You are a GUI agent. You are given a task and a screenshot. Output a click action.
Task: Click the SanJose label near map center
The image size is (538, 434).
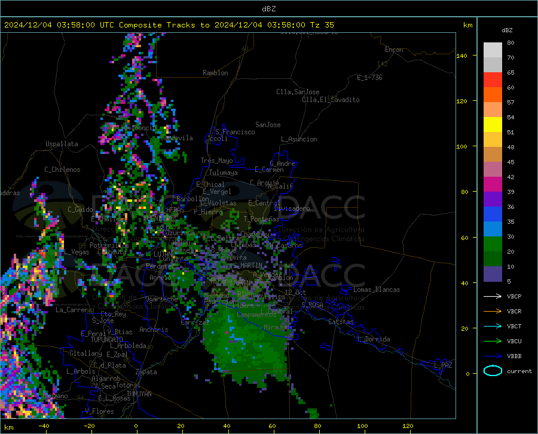click(268, 125)
